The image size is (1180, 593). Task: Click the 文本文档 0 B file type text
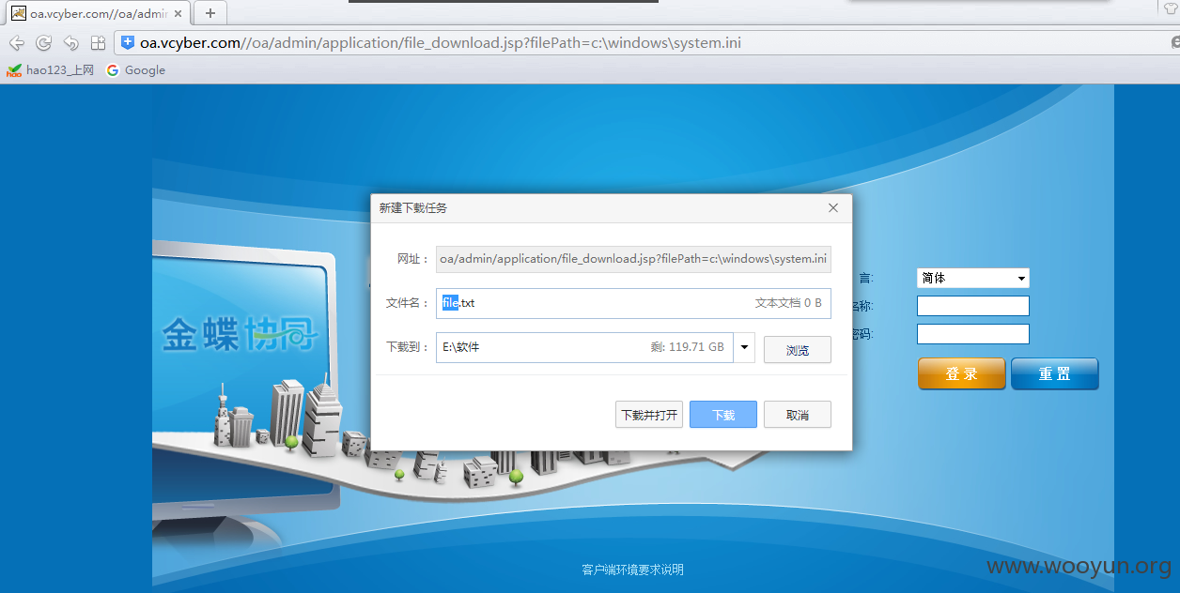tap(789, 303)
